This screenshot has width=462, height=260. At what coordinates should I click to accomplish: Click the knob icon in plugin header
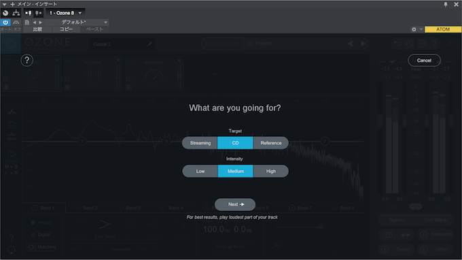5,13
